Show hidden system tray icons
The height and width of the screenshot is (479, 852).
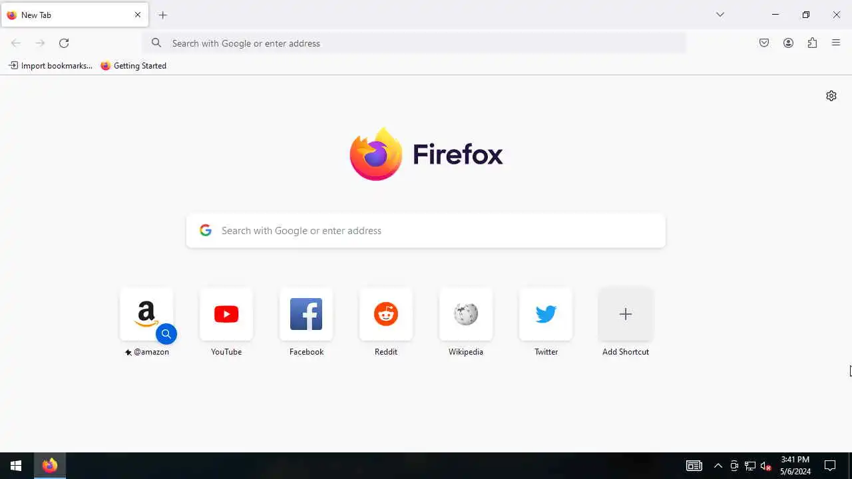718,466
